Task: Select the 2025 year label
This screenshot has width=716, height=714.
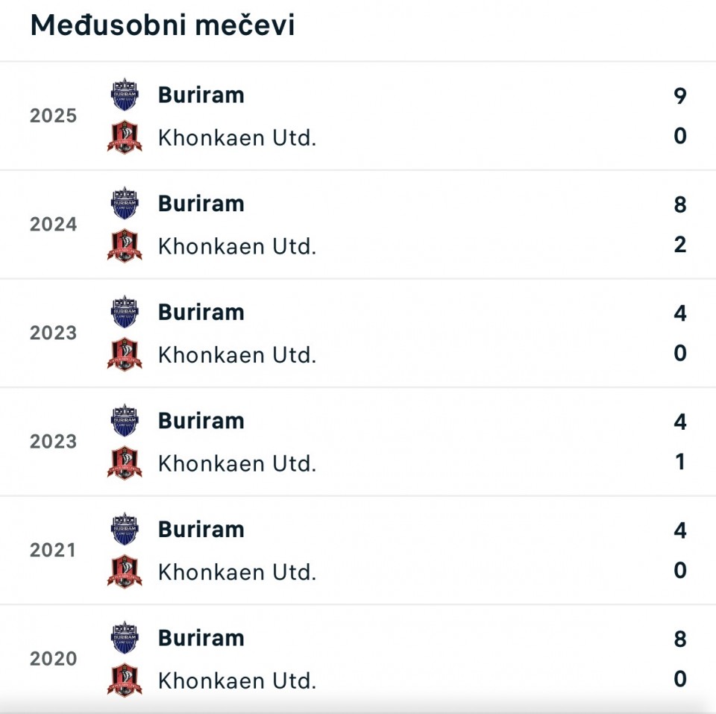Action: (54, 116)
